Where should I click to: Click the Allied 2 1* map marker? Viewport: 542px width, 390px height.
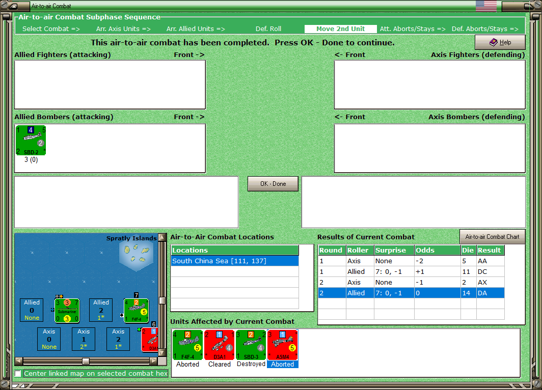pyautogui.click(x=101, y=310)
